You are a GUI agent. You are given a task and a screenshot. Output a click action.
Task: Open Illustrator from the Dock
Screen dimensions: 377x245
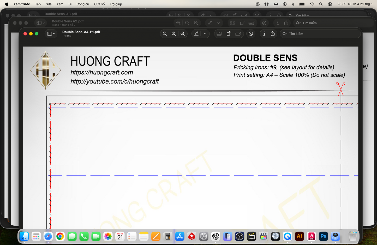pyautogui.click(x=299, y=236)
